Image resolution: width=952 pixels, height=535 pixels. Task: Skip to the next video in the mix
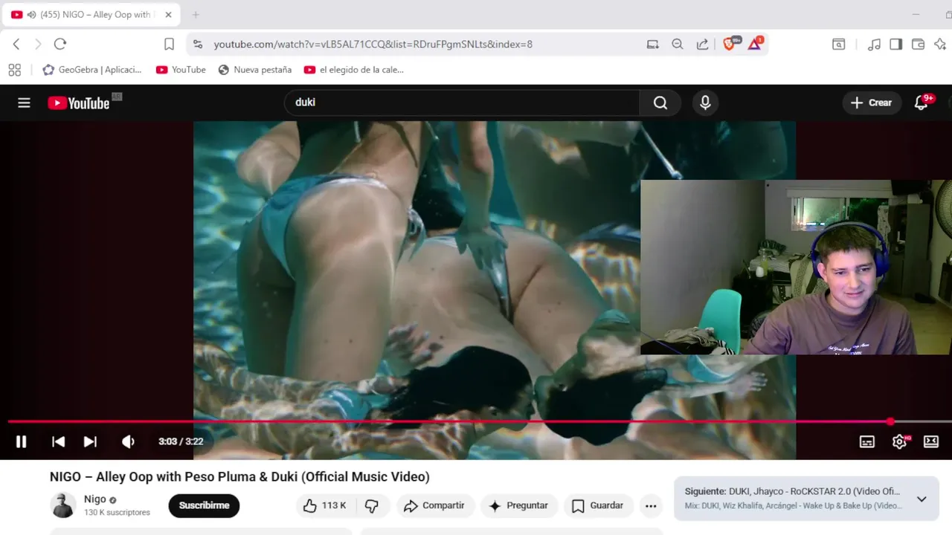pos(90,441)
